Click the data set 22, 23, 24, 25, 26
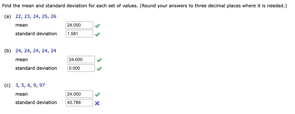This screenshot has height=114, width=295. (36, 17)
